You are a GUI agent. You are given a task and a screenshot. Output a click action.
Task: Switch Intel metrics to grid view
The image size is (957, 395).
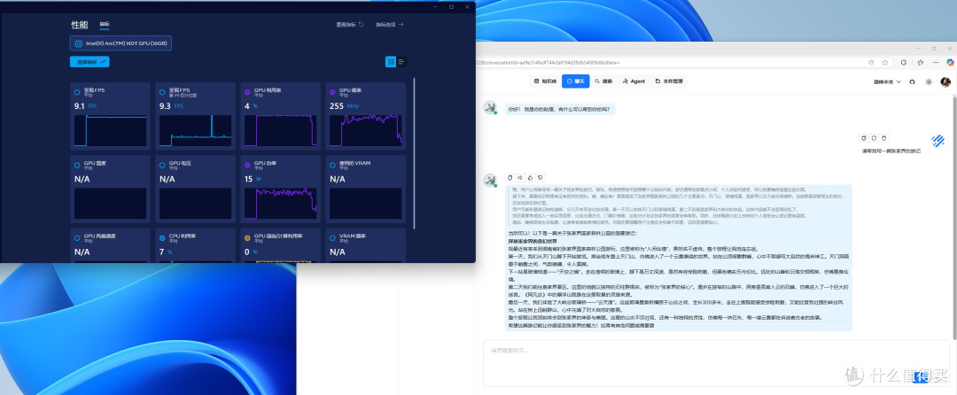(x=391, y=62)
